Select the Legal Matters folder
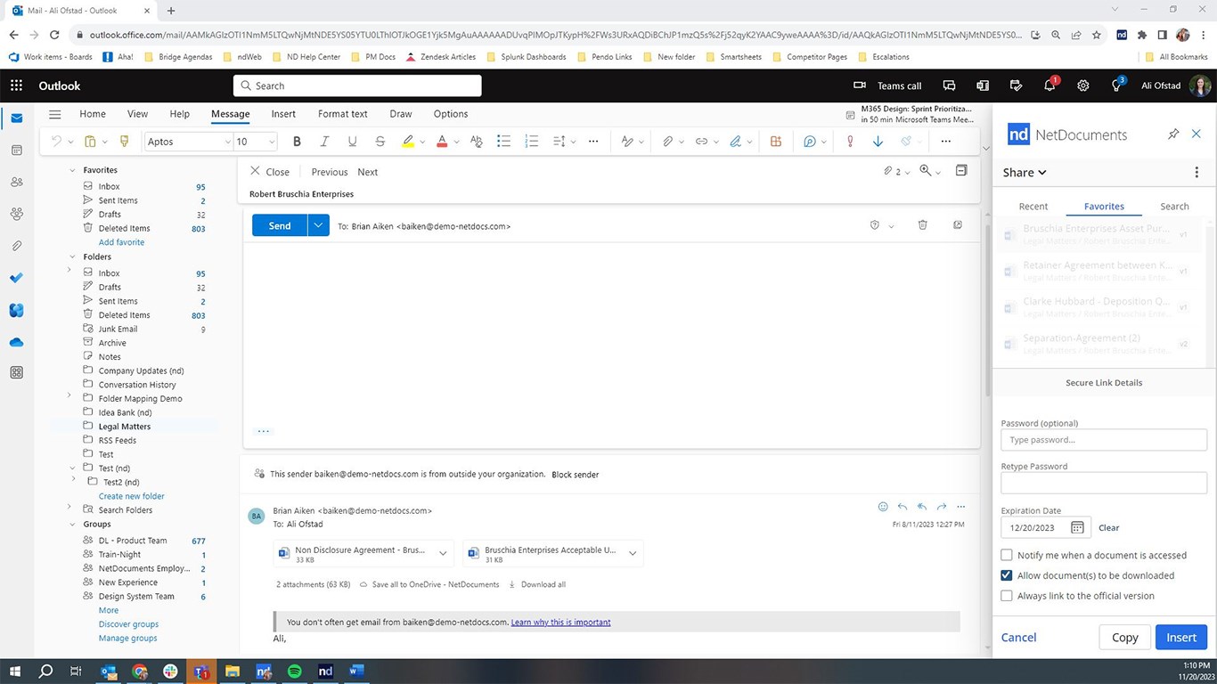The width and height of the screenshot is (1217, 684). pyautogui.click(x=124, y=426)
